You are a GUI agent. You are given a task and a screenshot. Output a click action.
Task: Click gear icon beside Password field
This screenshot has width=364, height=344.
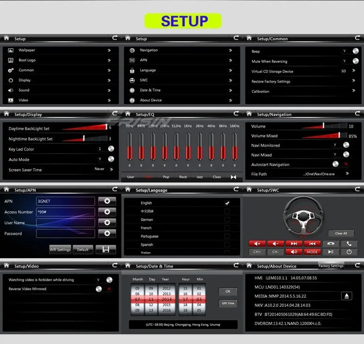[x=107, y=233]
